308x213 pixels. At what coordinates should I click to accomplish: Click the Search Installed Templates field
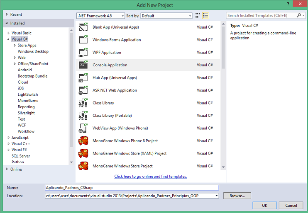pyautogui.click(x=262, y=15)
